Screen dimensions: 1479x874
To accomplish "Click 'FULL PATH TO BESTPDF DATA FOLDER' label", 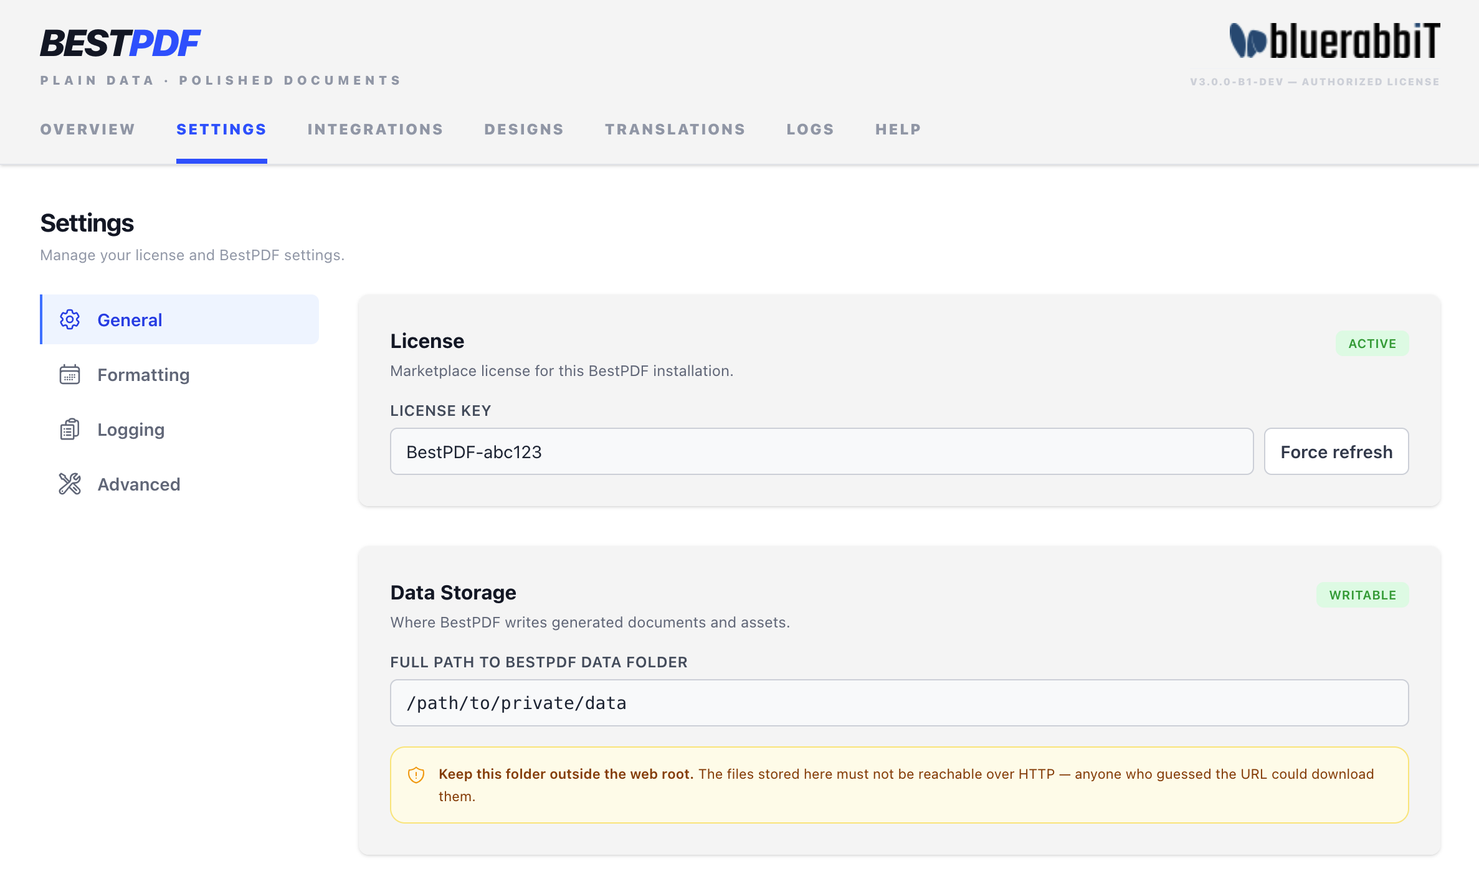I will coord(539,662).
